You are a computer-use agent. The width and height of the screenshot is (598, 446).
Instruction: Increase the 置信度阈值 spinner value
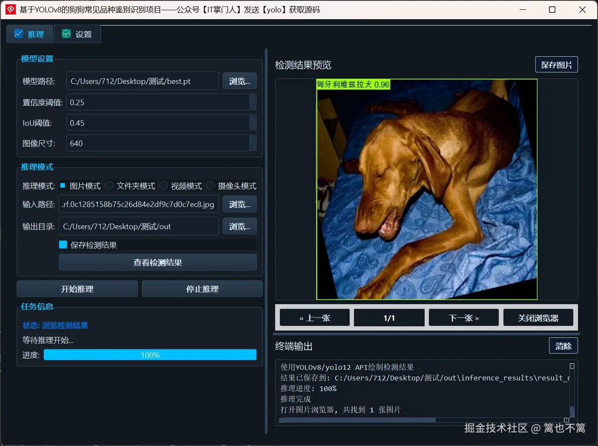click(x=253, y=98)
